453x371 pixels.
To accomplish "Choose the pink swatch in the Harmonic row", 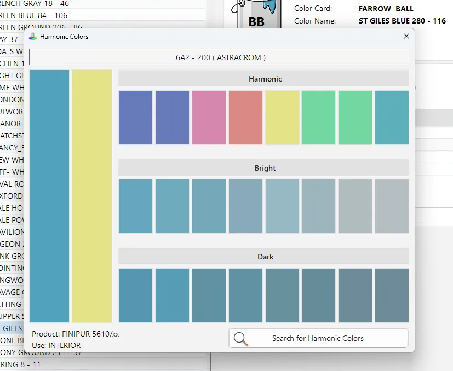I will [209, 118].
